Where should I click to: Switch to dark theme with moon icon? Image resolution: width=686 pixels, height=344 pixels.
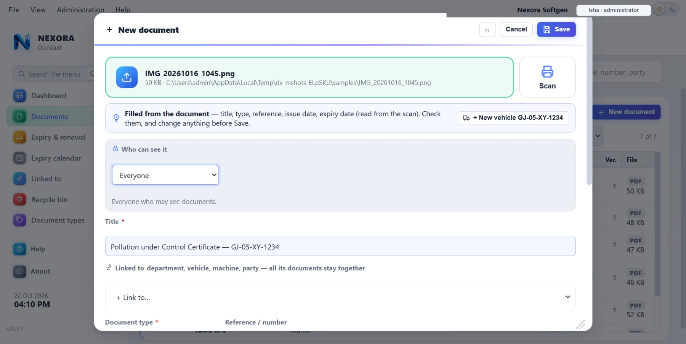coord(673,10)
